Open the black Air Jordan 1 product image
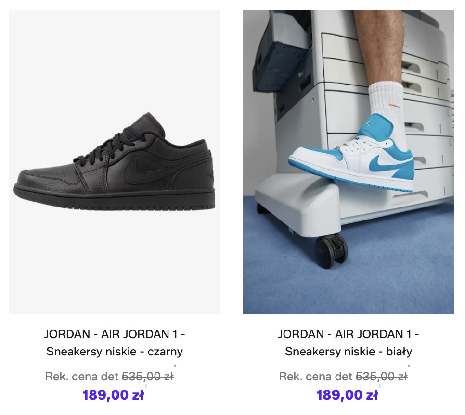465x415 pixels. tap(115, 161)
